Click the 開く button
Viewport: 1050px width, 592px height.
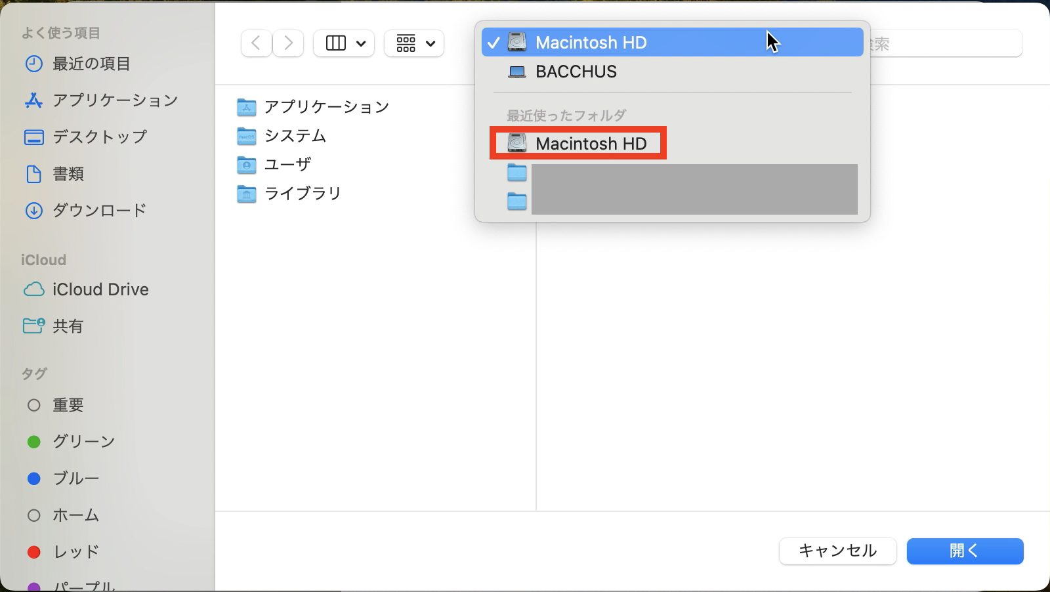point(965,551)
